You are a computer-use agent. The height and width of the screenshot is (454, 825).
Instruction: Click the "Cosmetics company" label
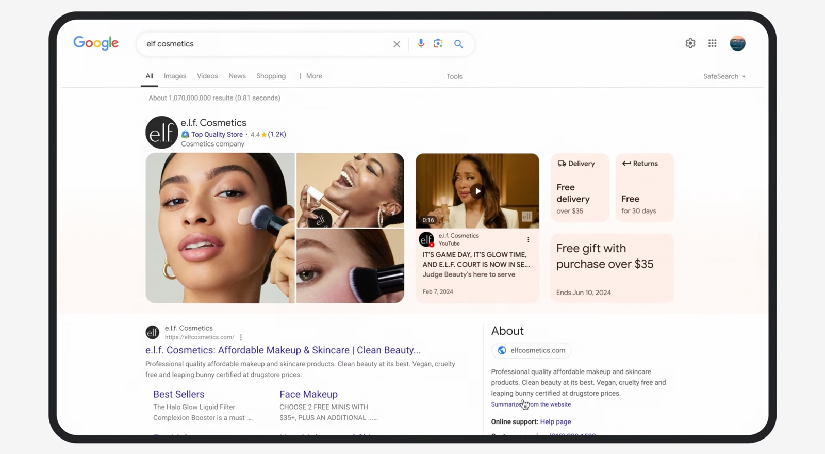[212, 144]
